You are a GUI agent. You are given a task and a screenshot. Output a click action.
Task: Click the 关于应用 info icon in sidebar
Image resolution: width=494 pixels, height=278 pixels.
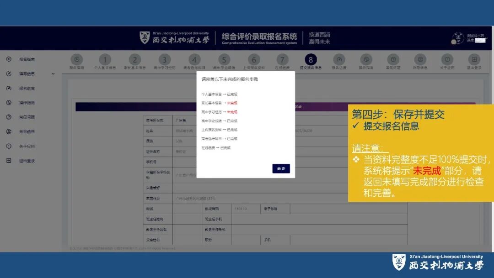point(8,145)
